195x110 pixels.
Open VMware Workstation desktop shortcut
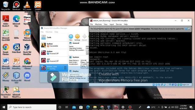[27, 35]
